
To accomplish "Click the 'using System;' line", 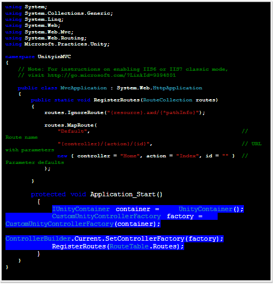I will 26,7.
